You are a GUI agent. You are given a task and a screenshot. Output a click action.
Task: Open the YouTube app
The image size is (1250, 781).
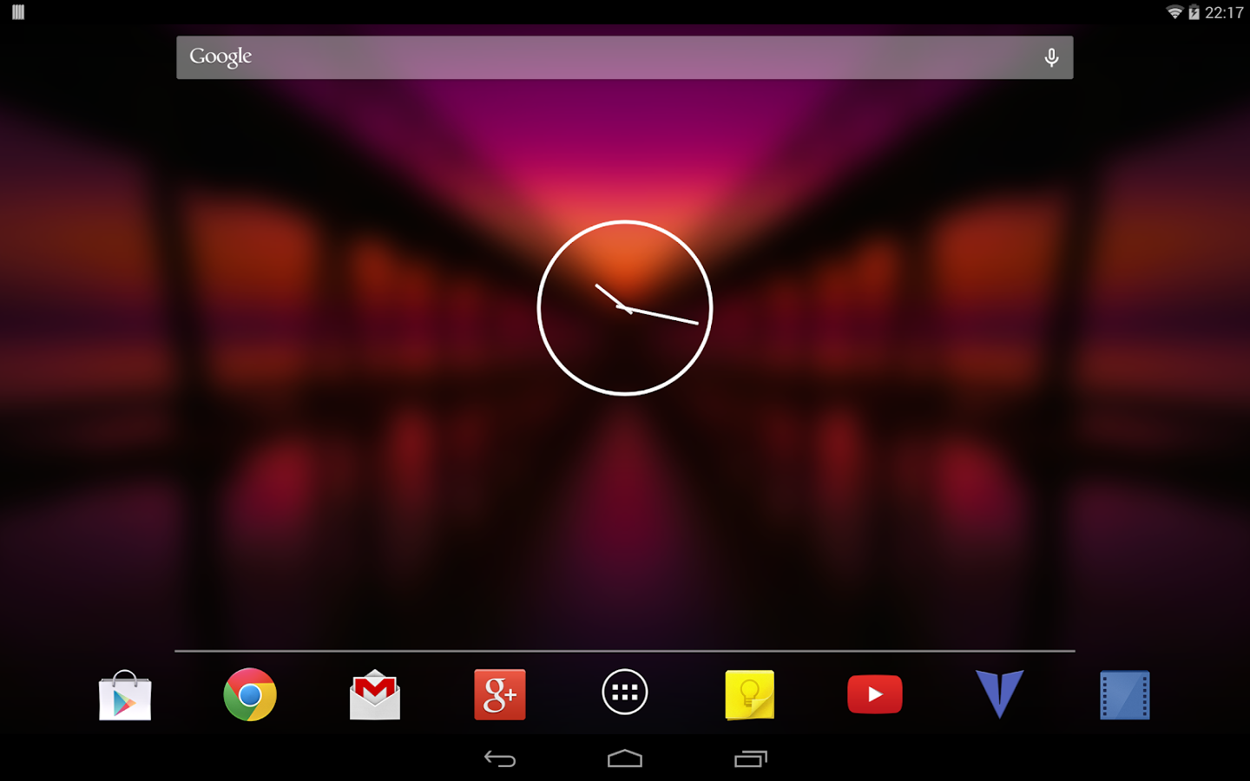(x=875, y=694)
